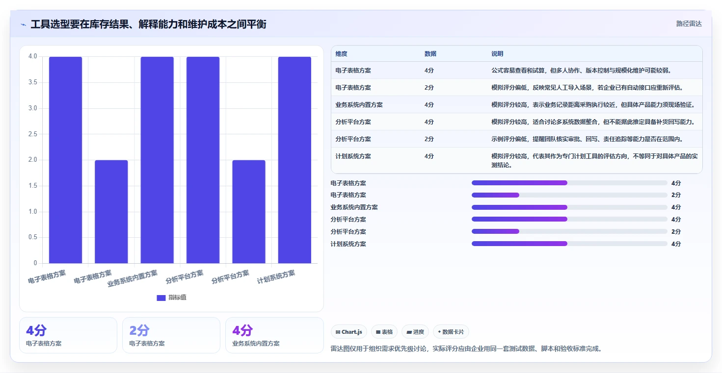The width and height of the screenshot is (722, 373).
Task: Click the 计划系统方案 bar in chart
Action: pos(294,160)
